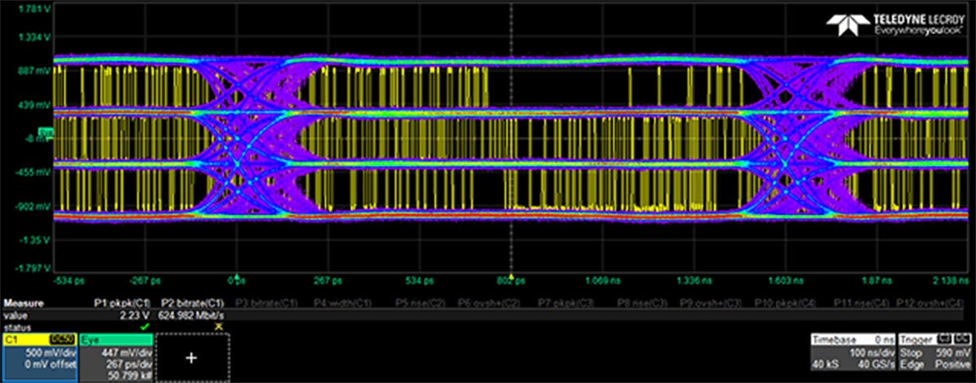Click the DC coupling badge in Trigger box
The image size is (976, 383).
click(x=961, y=338)
